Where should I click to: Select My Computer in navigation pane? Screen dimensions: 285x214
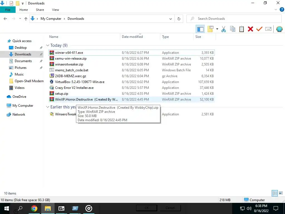point(23,106)
